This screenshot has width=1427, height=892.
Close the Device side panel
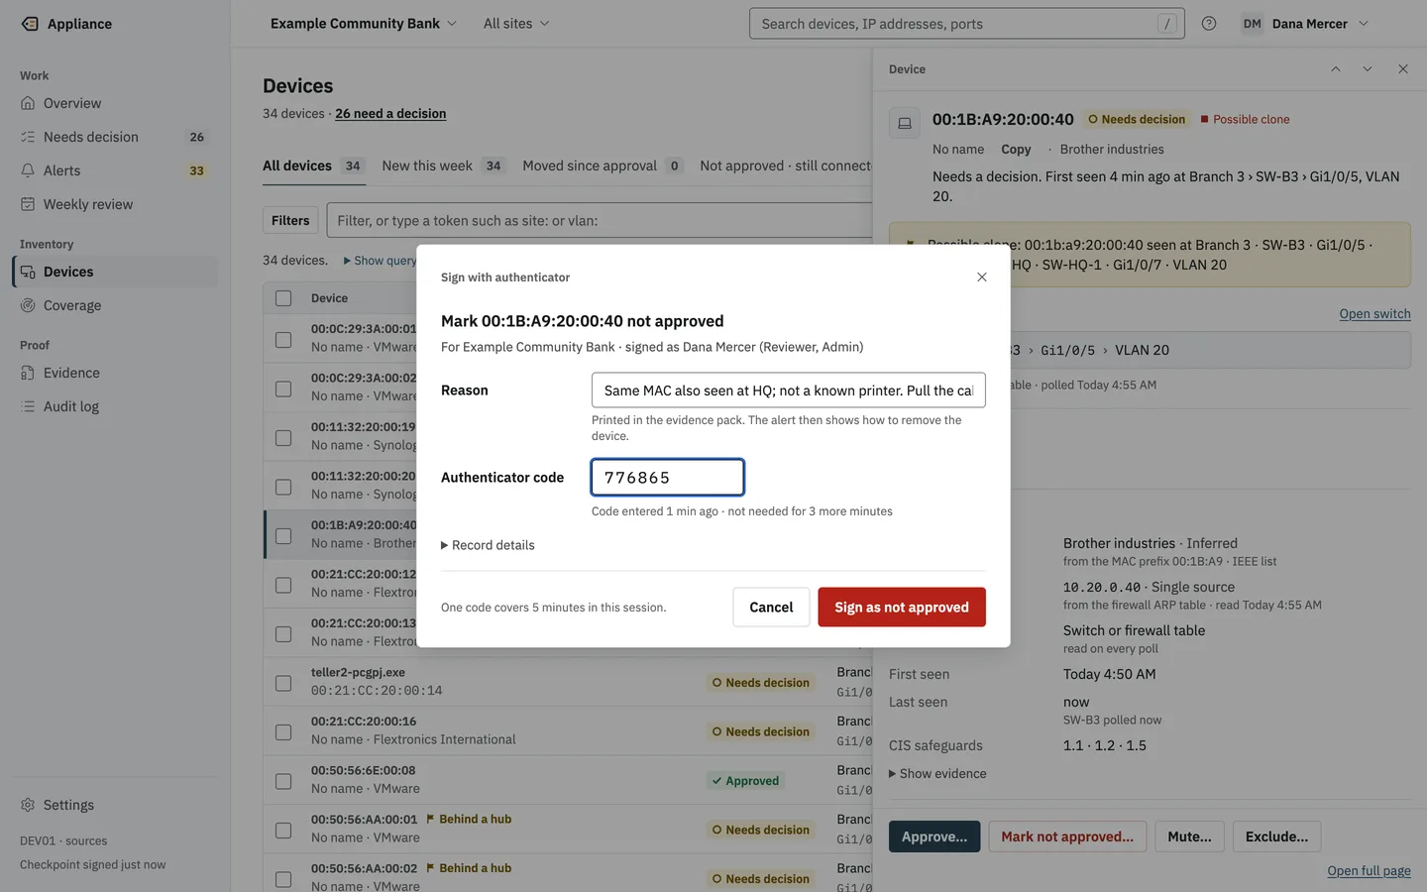click(1403, 69)
